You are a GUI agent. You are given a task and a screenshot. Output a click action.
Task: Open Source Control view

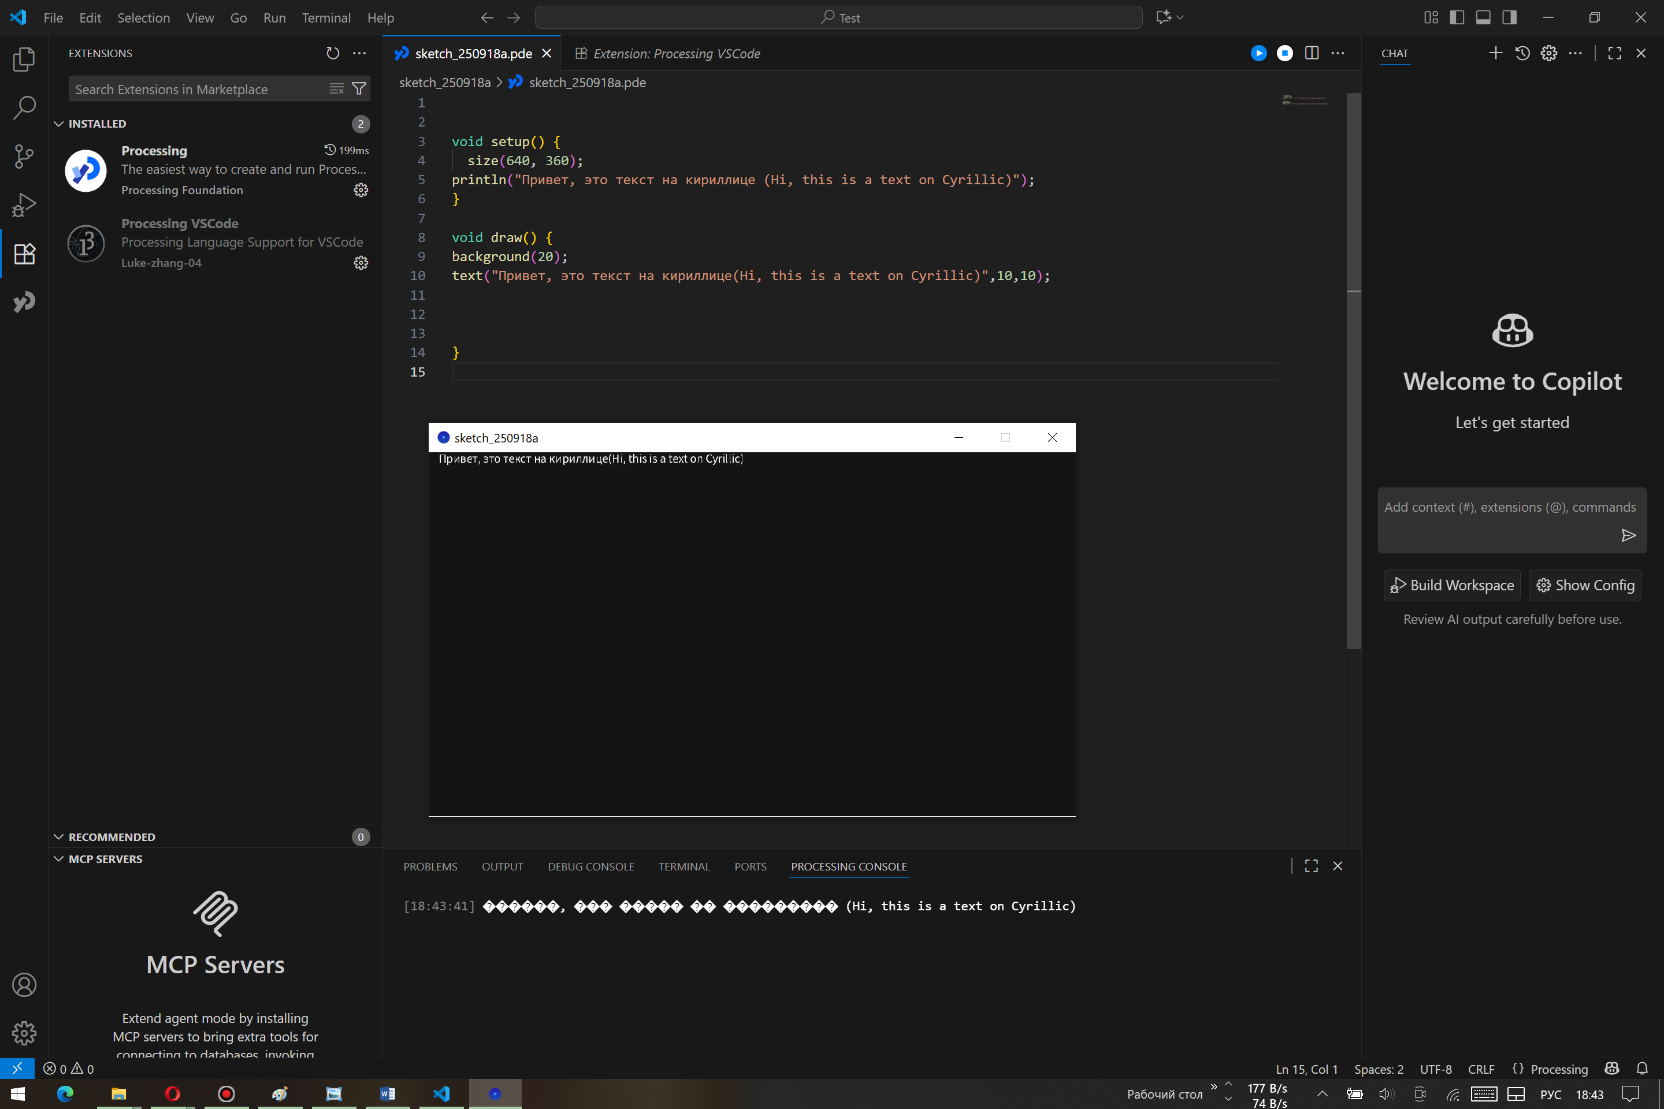coord(24,157)
